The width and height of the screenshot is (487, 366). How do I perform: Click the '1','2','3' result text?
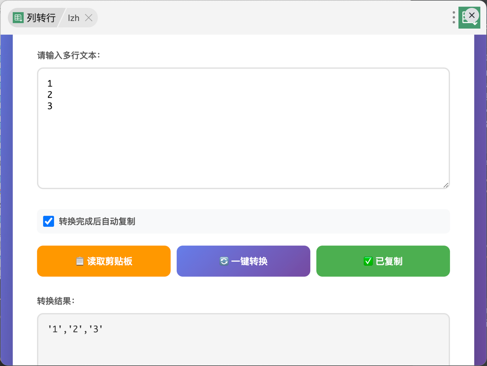75,329
